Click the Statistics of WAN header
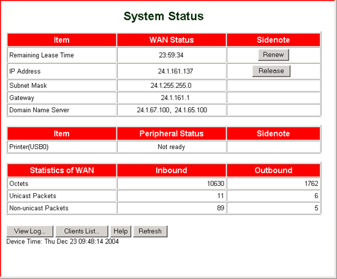This screenshot has height=279, width=337. (62, 170)
